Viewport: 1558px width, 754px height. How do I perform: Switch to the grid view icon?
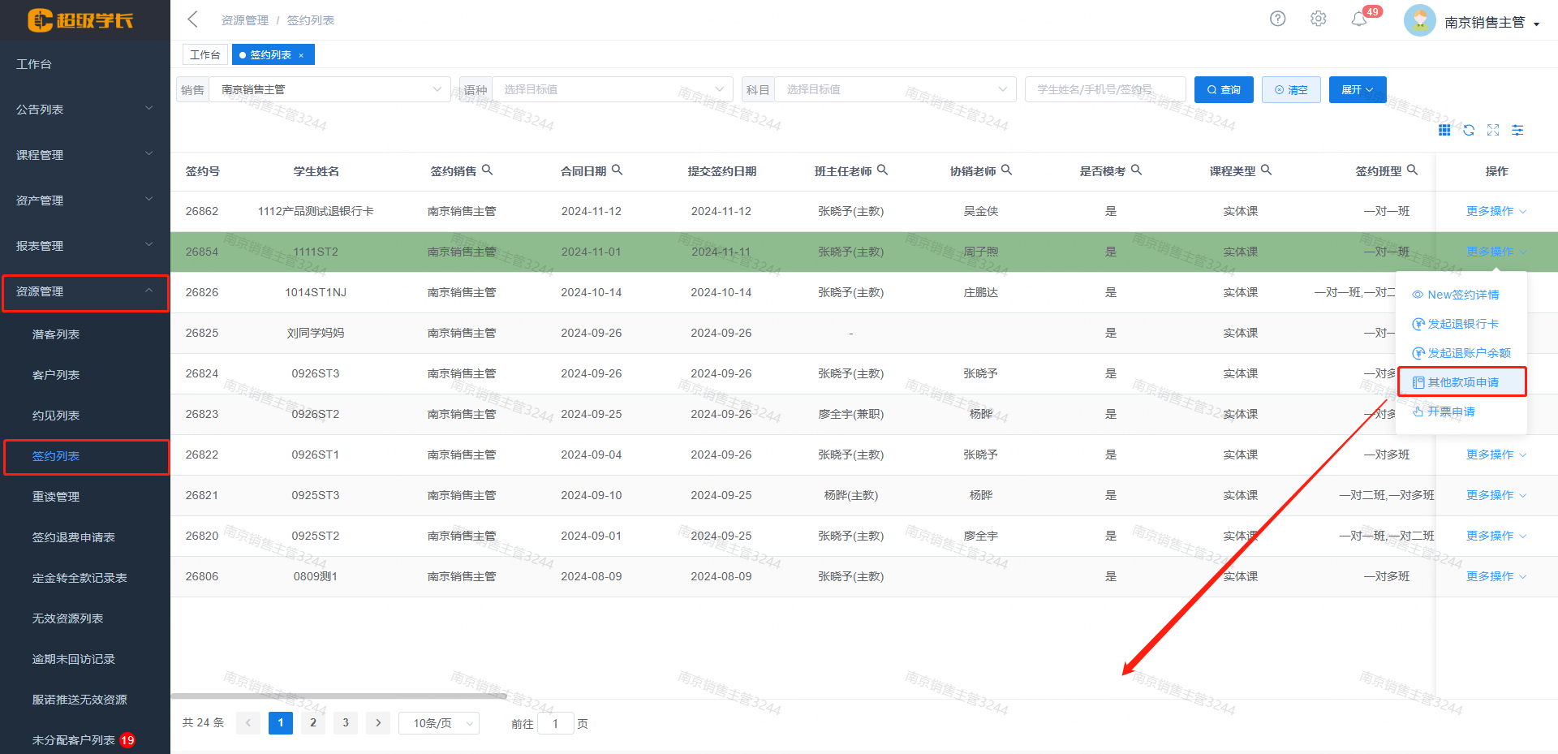(x=1444, y=130)
